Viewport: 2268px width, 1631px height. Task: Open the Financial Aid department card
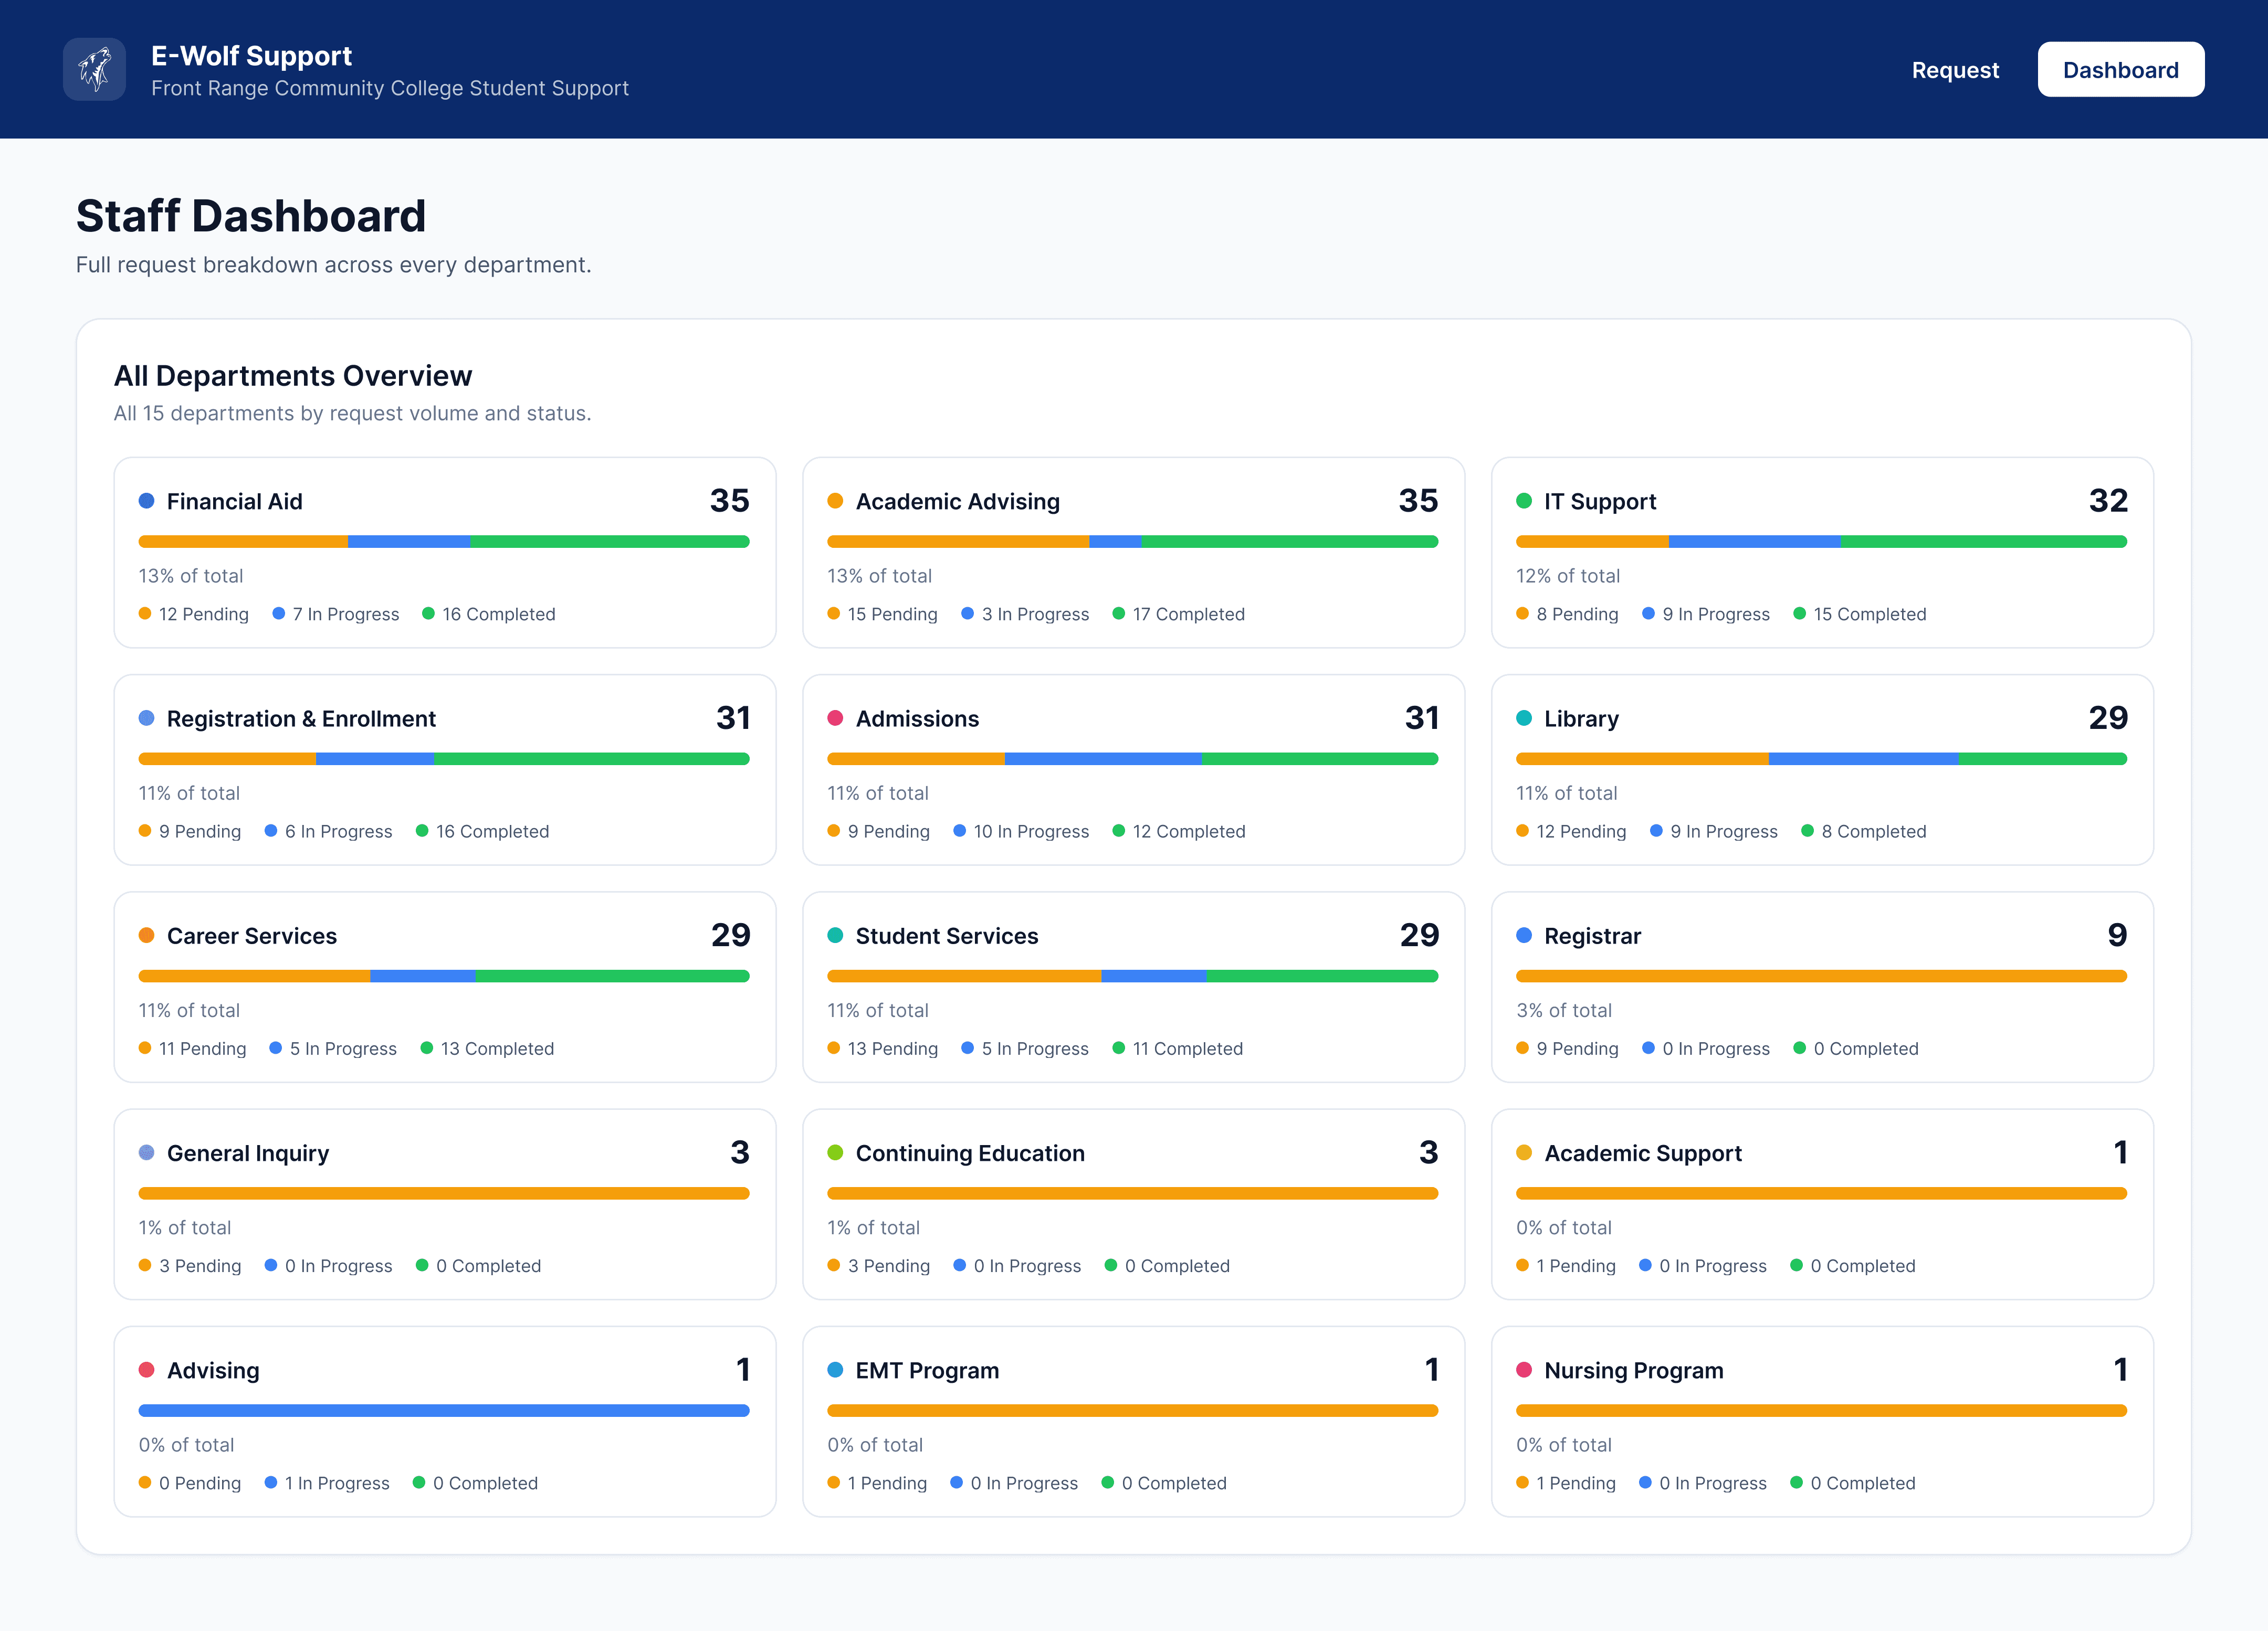click(x=445, y=553)
